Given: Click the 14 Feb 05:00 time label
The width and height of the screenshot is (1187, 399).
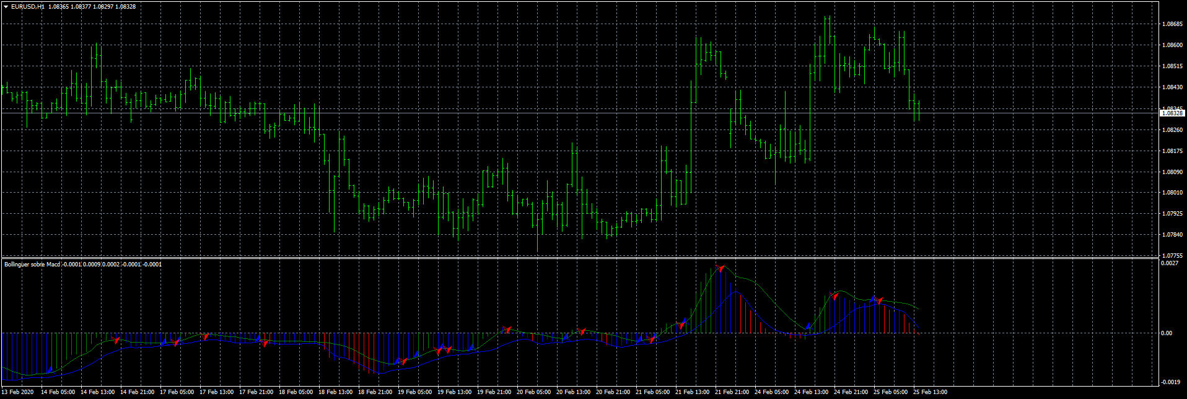Looking at the screenshot, I should (x=58, y=392).
